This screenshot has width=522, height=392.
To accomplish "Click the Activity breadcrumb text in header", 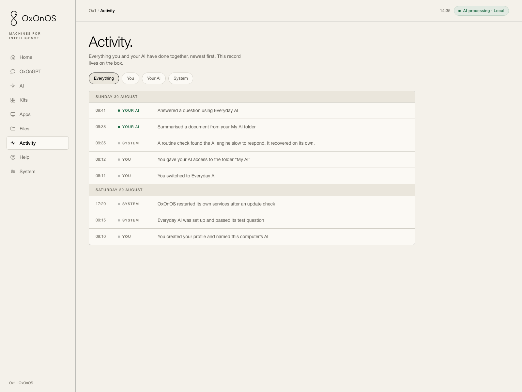I will pyautogui.click(x=107, y=11).
